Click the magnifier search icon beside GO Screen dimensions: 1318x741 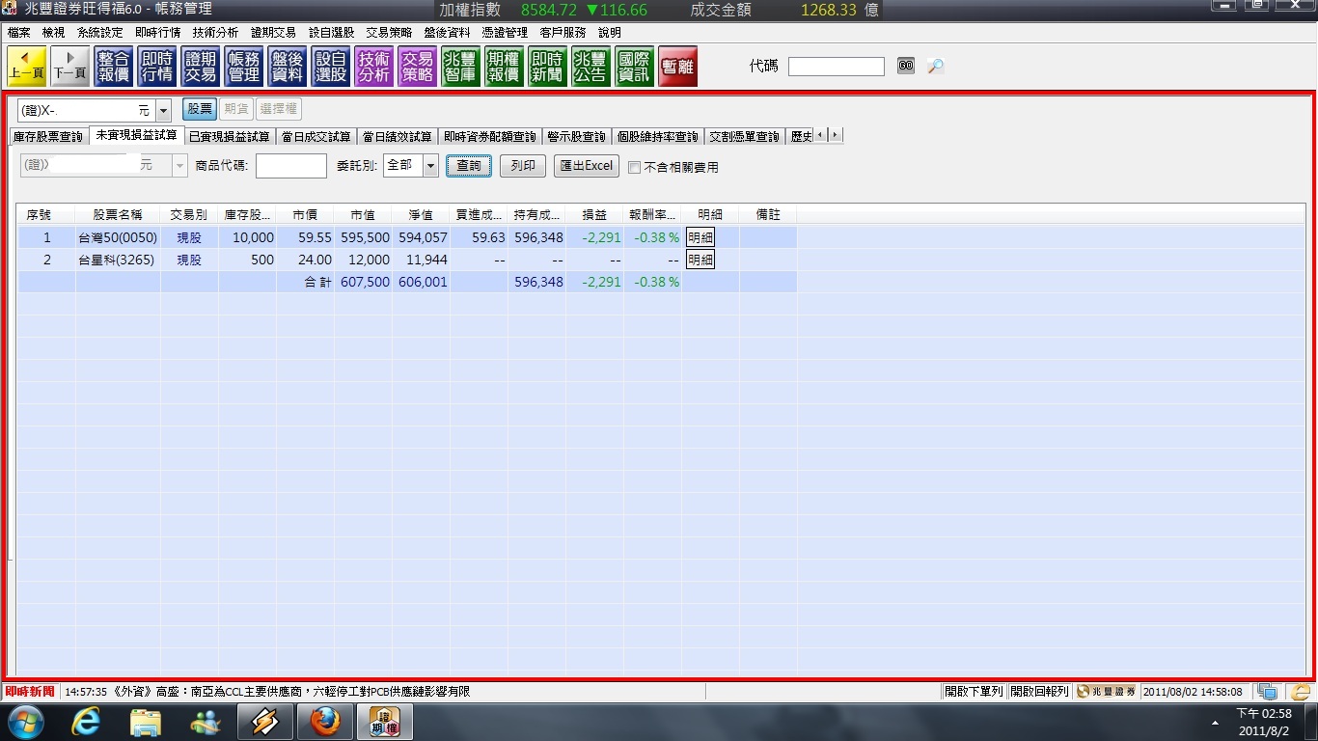(x=935, y=66)
